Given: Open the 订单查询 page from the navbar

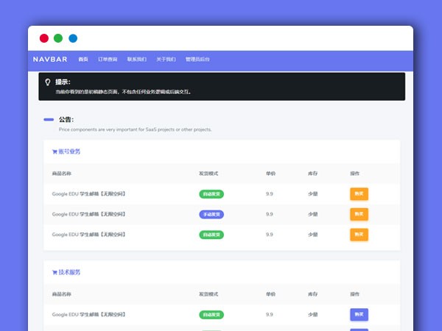Looking at the screenshot, I should click(x=108, y=59).
